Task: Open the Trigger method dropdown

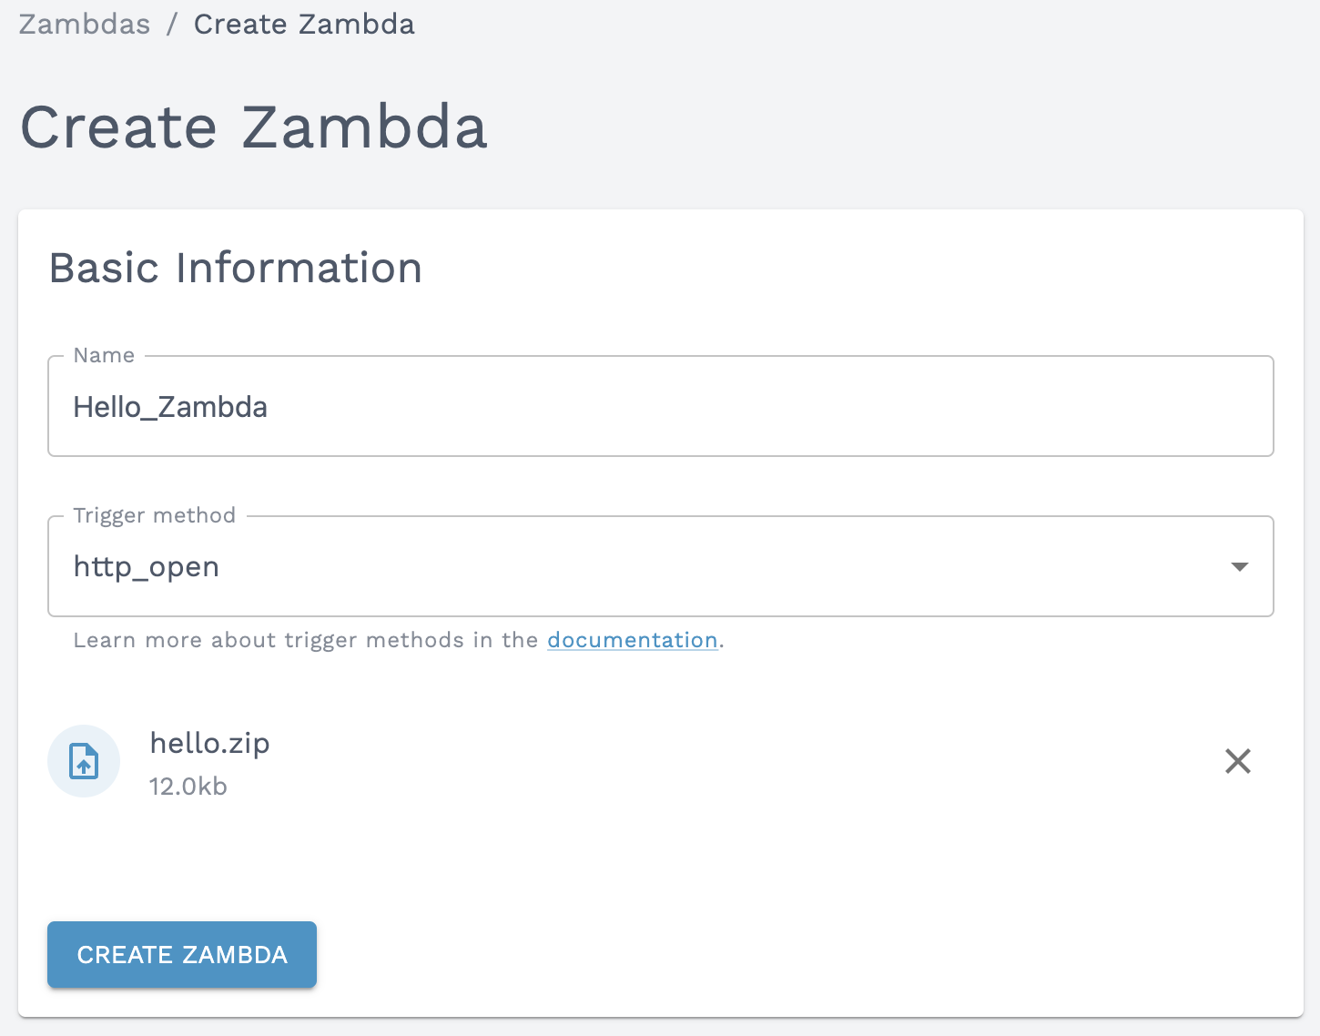Action: (x=660, y=566)
